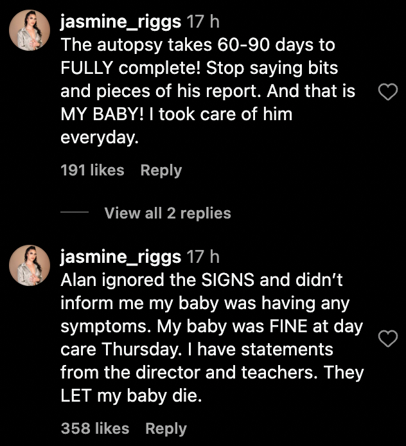The width and height of the screenshot is (406, 446).
Task: View who liked via 191 likes
Action: coord(92,170)
